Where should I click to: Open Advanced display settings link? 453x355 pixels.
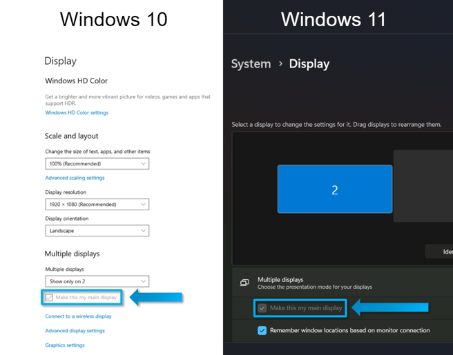tap(75, 331)
